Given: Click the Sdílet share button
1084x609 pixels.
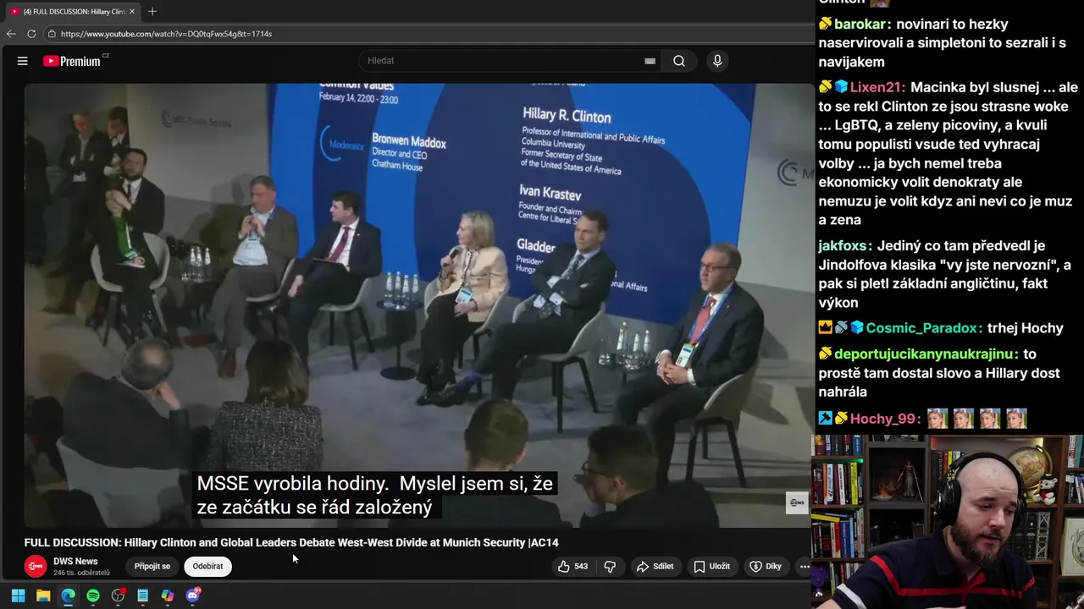Looking at the screenshot, I should coord(655,567).
